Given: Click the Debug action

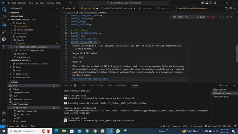Looking at the screenshot, I should 16,89.
